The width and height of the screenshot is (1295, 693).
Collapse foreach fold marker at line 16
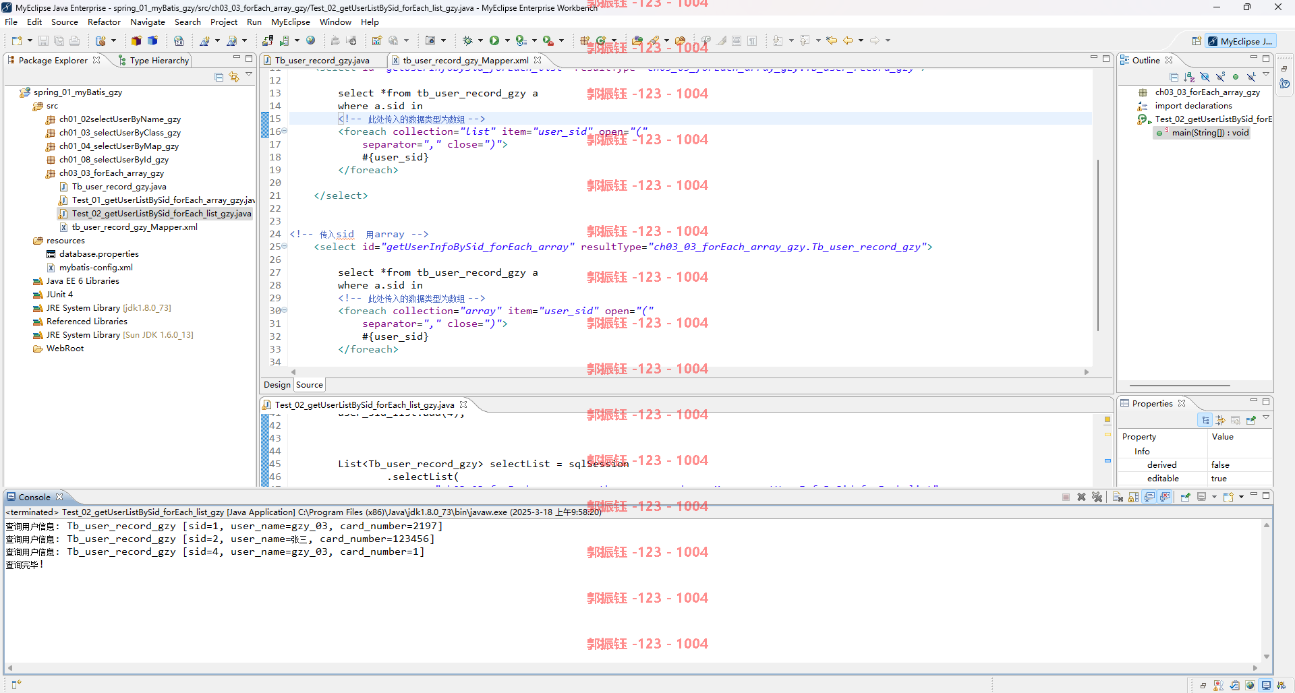285,131
